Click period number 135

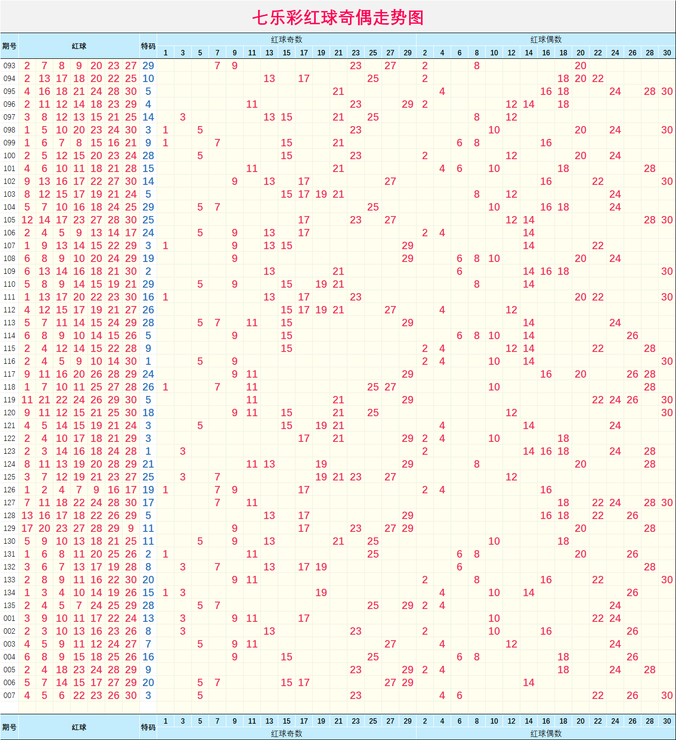pyautogui.click(x=9, y=606)
